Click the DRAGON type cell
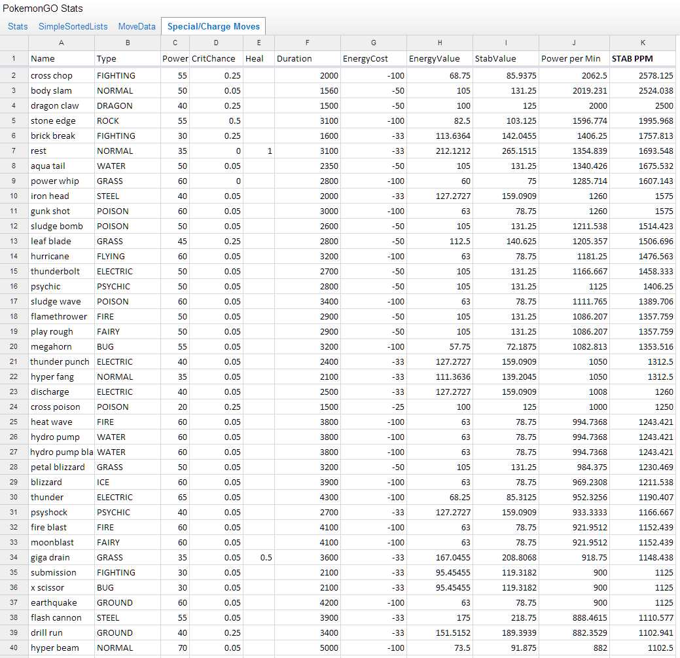 (128, 106)
